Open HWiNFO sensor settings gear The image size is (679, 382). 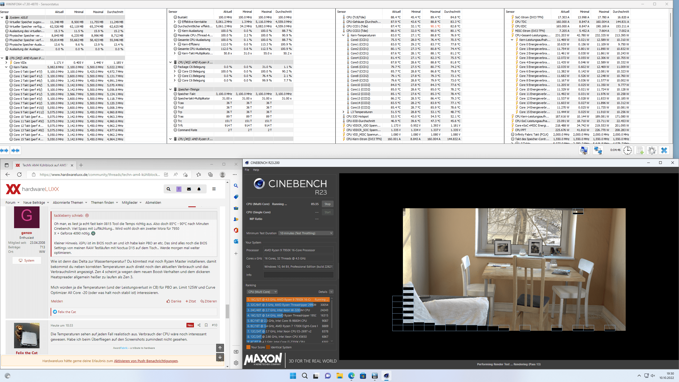pos(652,150)
